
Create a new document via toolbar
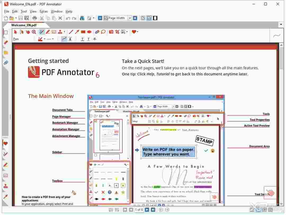coord(6,18)
